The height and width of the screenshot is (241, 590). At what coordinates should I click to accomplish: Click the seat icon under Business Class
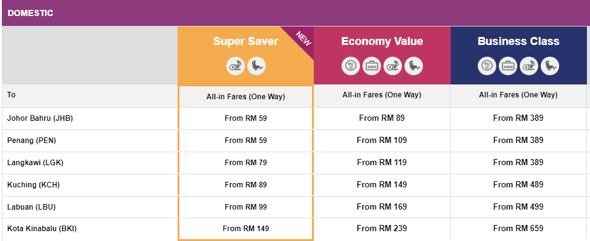point(550,67)
